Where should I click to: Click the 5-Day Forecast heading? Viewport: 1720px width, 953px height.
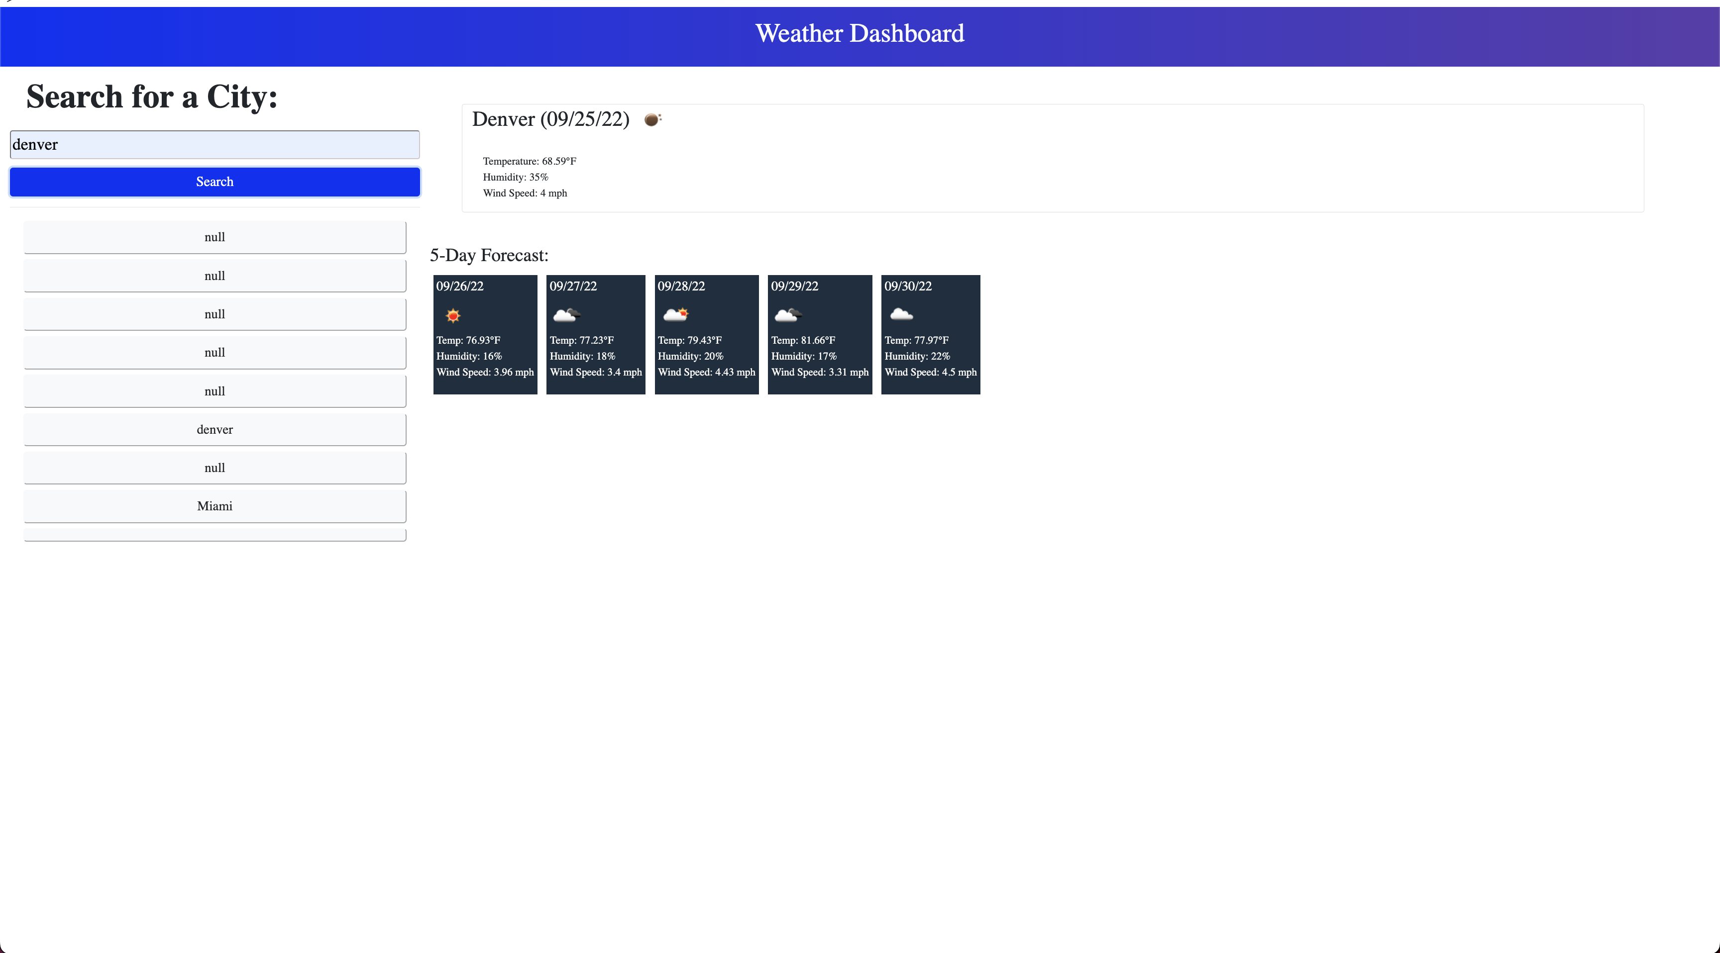pyautogui.click(x=489, y=255)
